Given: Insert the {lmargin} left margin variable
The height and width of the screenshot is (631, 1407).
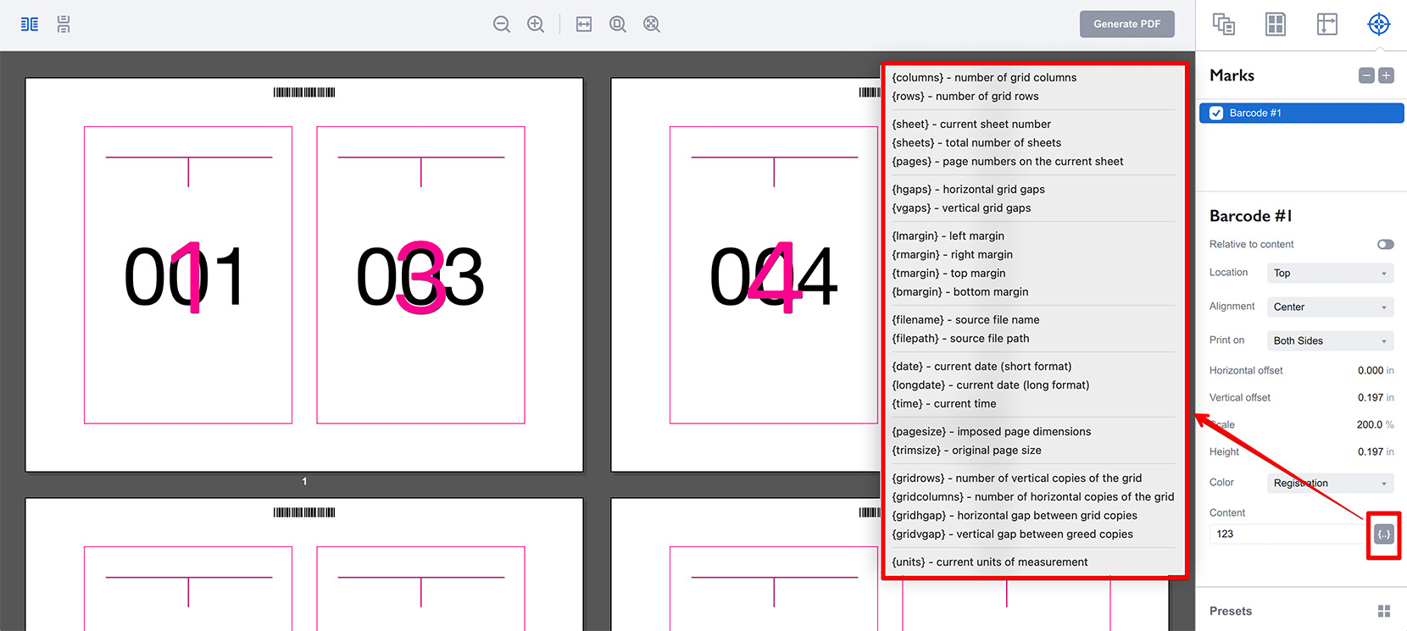Looking at the screenshot, I should (x=948, y=235).
